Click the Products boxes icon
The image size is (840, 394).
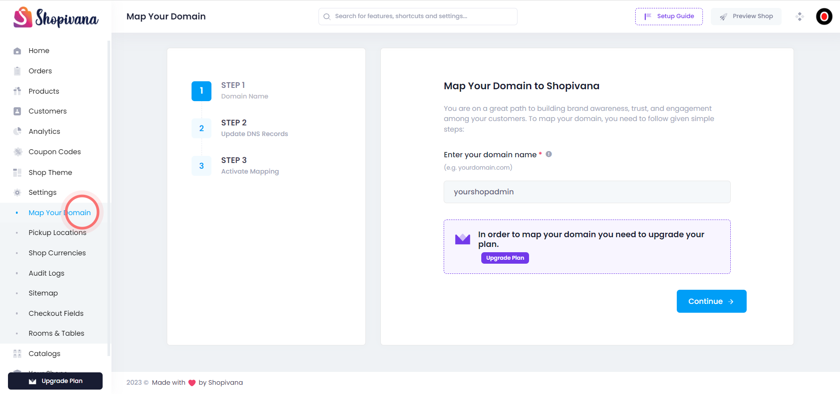(x=17, y=91)
